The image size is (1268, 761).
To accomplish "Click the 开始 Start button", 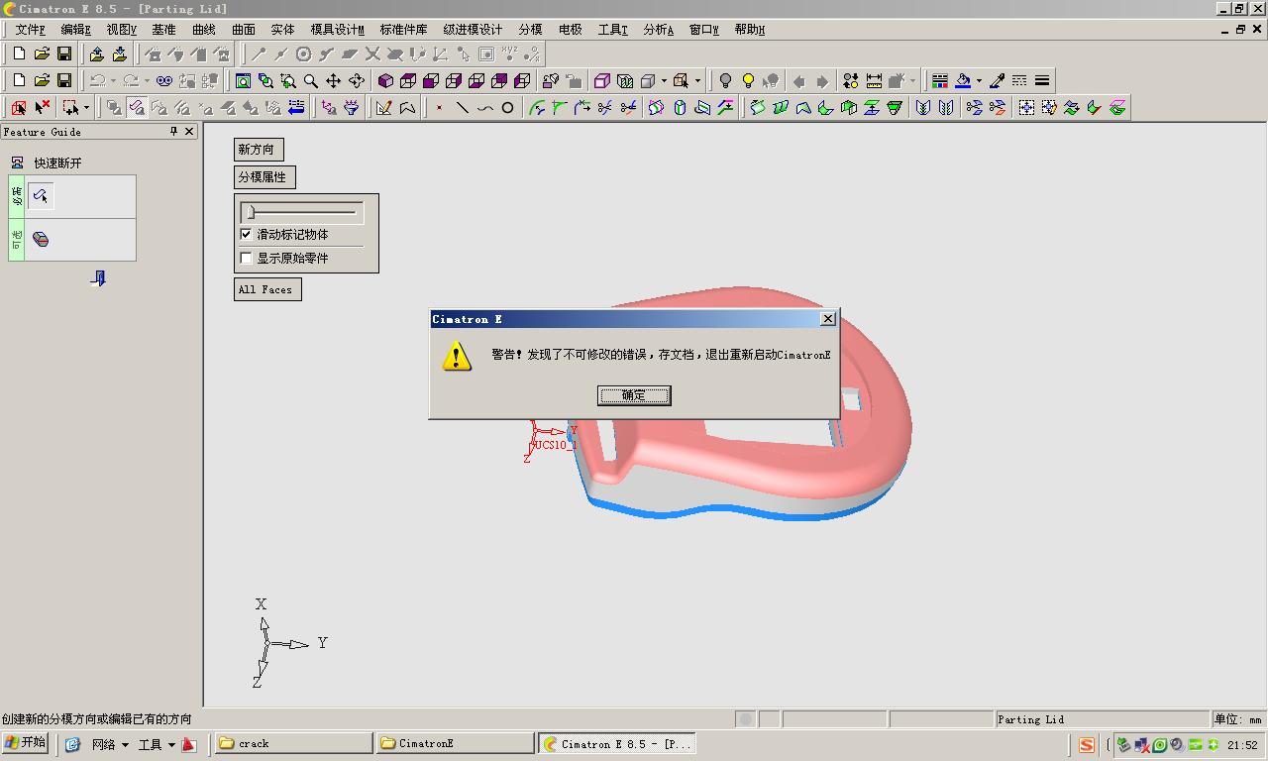I will pyautogui.click(x=26, y=743).
